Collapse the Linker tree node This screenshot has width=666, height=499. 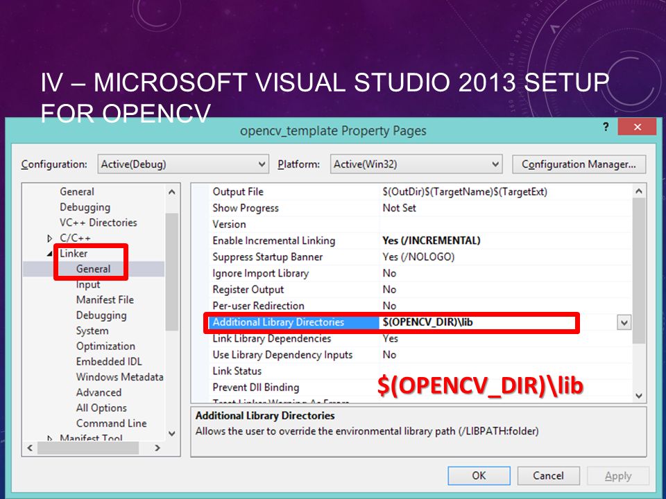pyautogui.click(x=50, y=254)
